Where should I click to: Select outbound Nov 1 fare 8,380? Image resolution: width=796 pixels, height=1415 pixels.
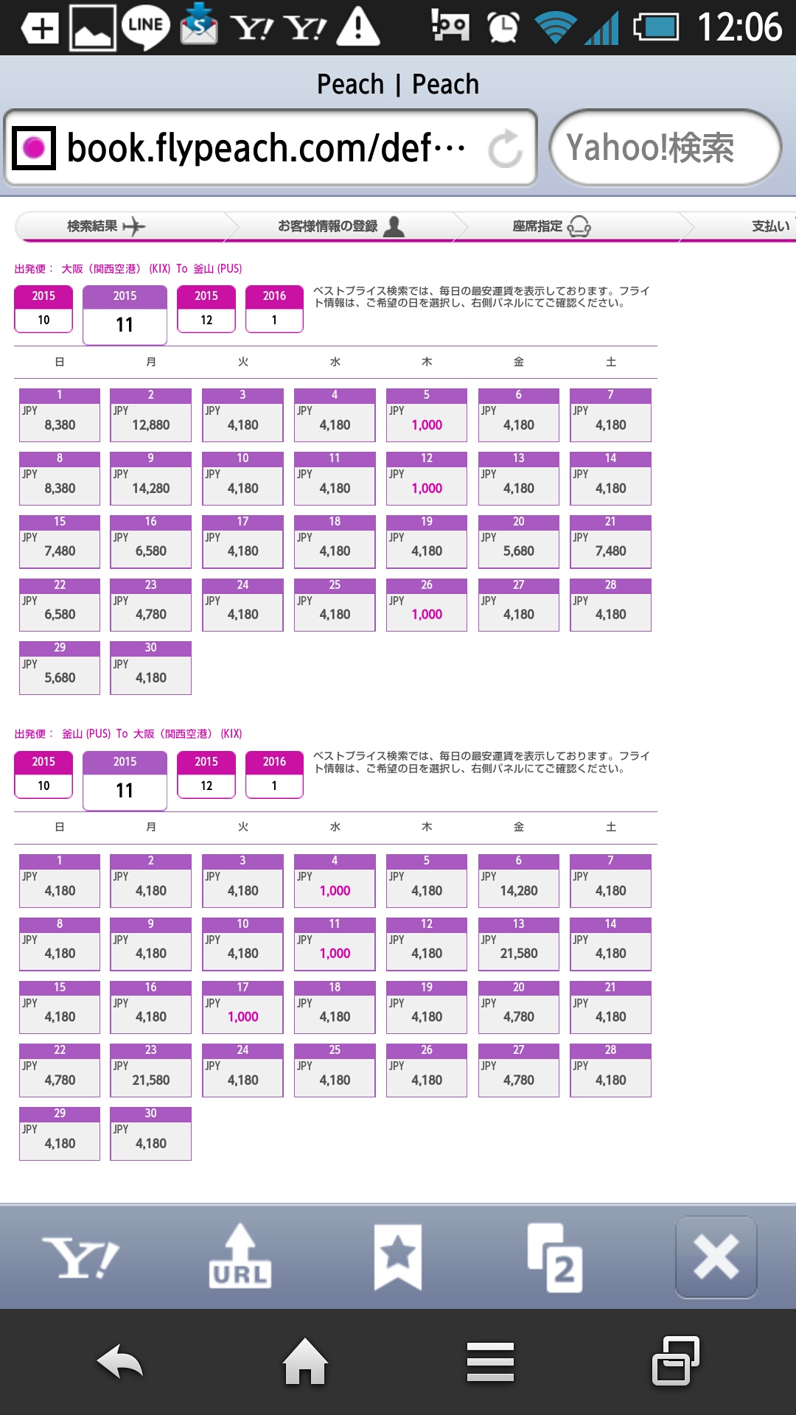(x=60, y=415)
